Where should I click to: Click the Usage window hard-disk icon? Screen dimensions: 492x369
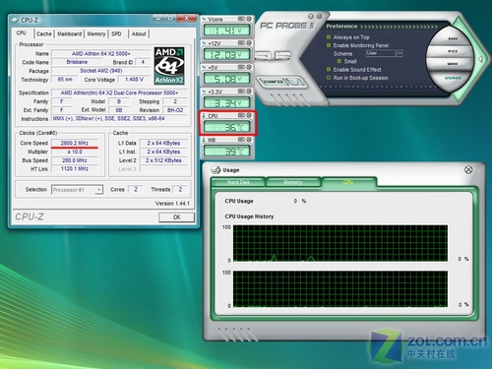215,169
